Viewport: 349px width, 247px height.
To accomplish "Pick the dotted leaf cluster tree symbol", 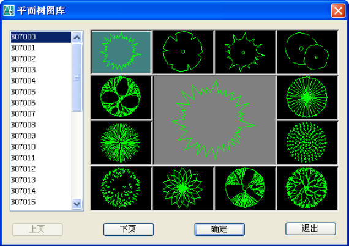I will pyautogui.click(x=307, y=142).
